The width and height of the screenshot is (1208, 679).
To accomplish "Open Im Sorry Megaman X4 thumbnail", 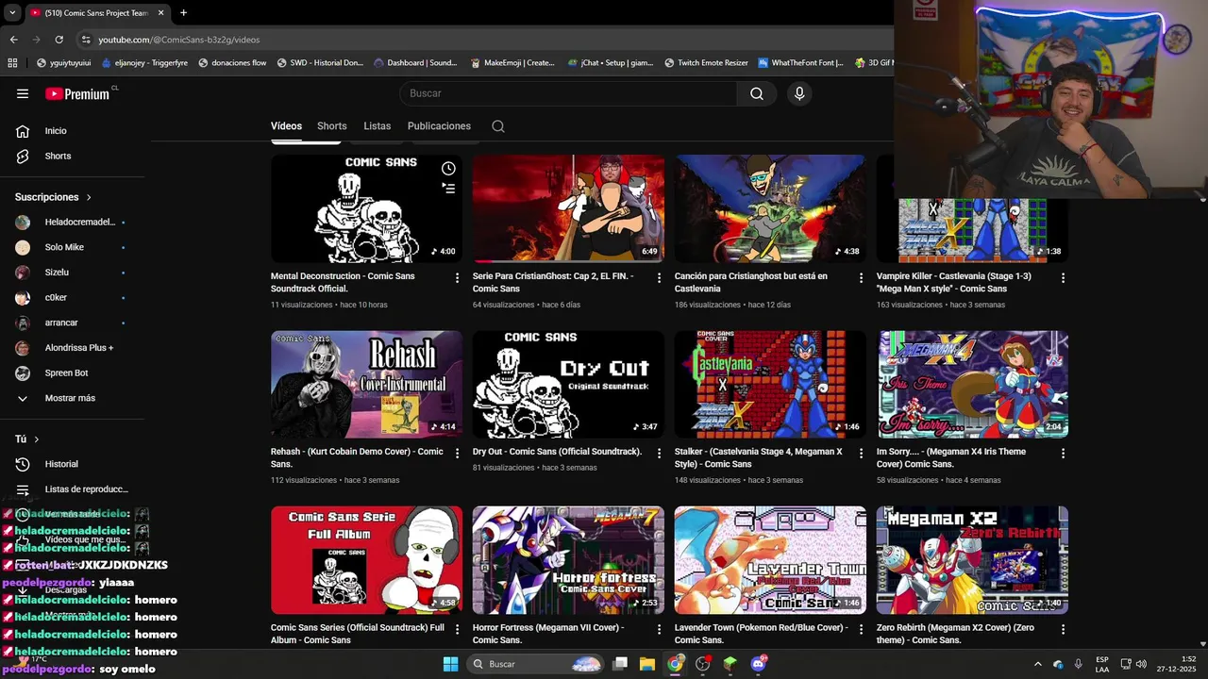I will coord(972,384).
